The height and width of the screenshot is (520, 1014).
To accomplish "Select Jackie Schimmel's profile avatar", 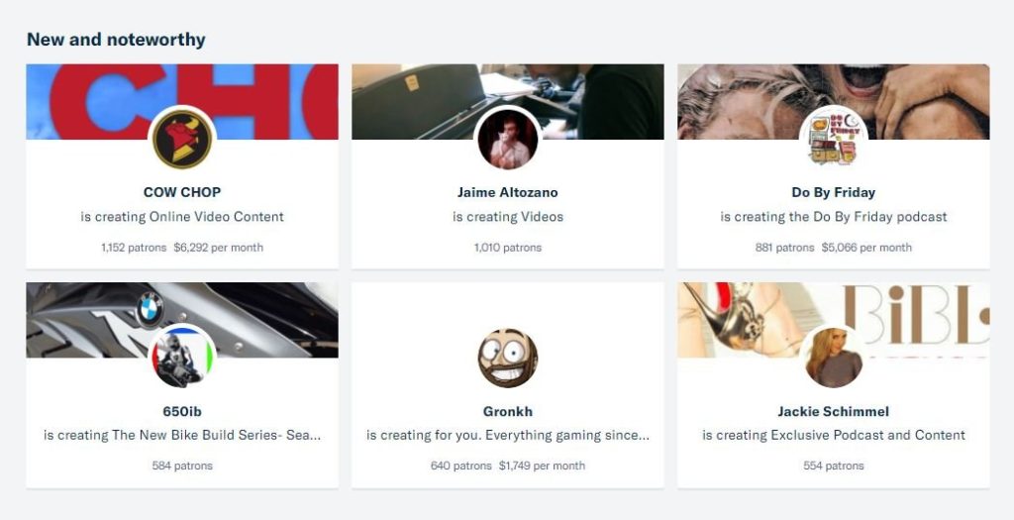I will 834,358.
